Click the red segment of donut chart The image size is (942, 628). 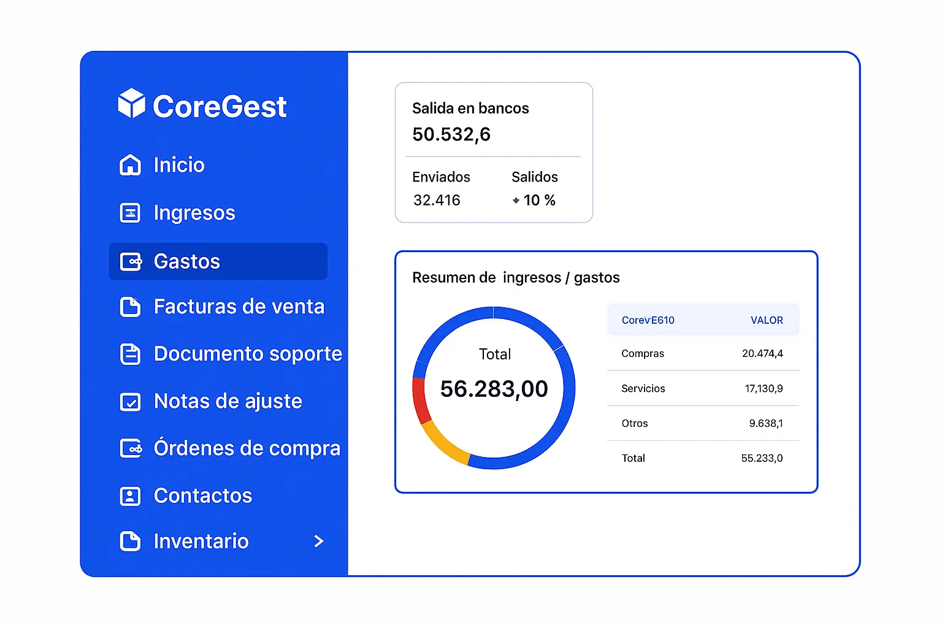tap(419, 400)
